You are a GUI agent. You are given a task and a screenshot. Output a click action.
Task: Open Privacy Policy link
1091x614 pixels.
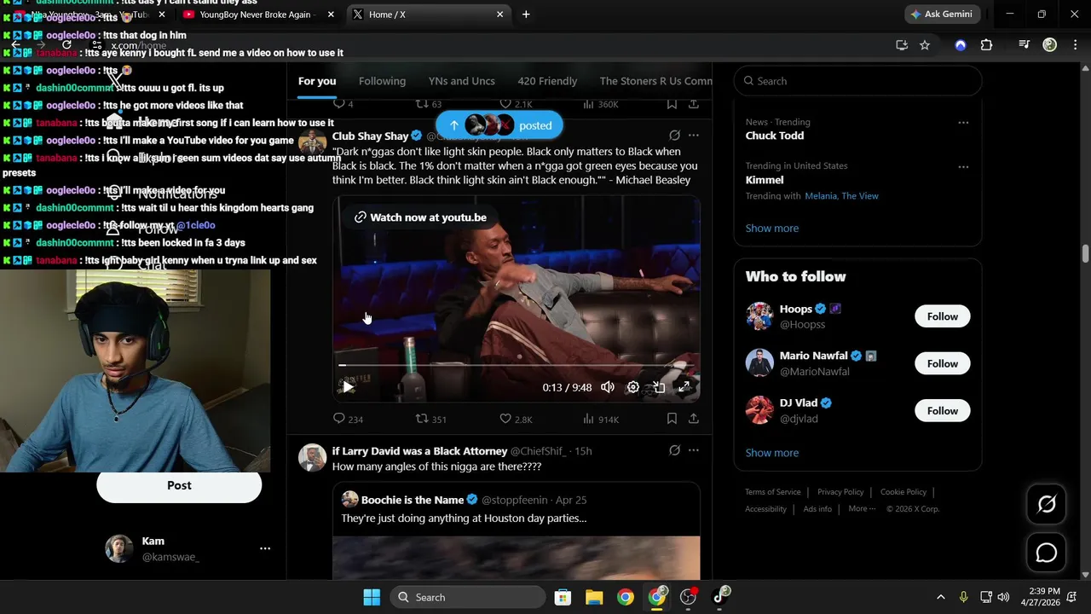(x=840, y=492)
